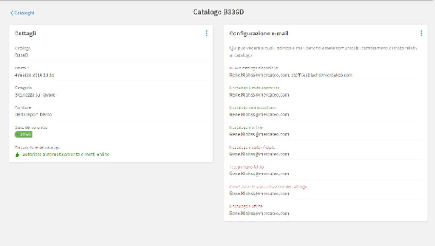Go back to the Cataloghi list

click(24, 13)
